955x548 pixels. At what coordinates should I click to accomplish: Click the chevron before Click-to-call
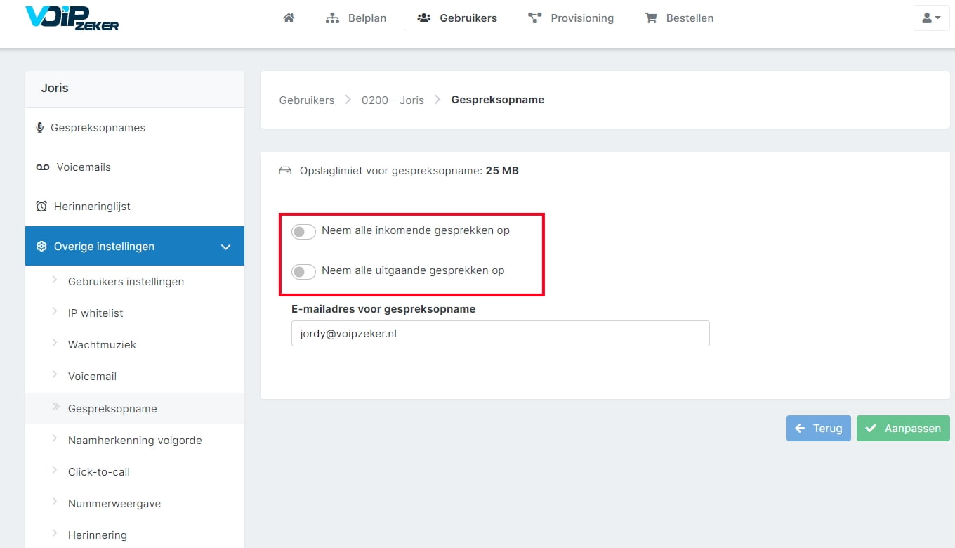point(55,470)
